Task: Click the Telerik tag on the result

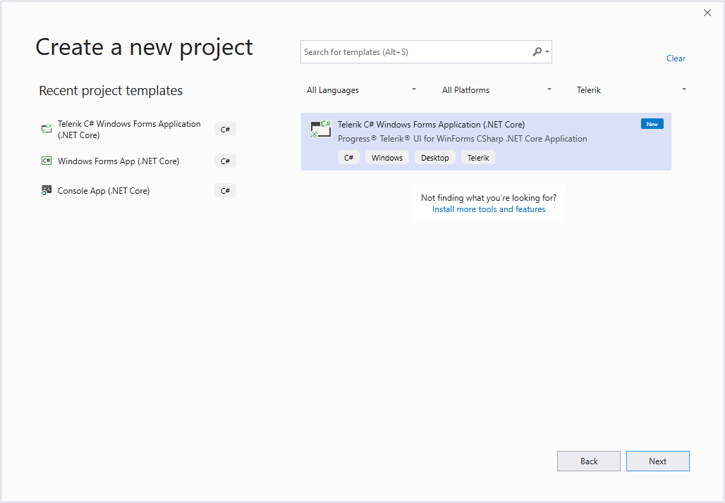Action: [478, 158]
